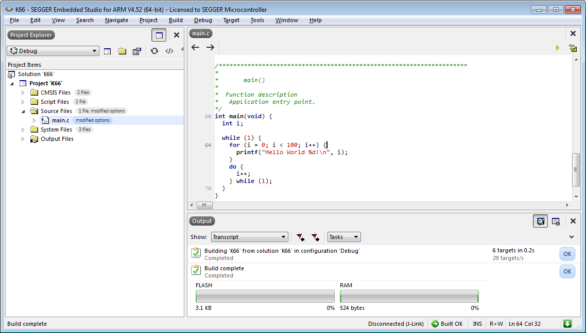Switch to the main.c editor tab
The image size is (586, 333).
click(200, 33)
